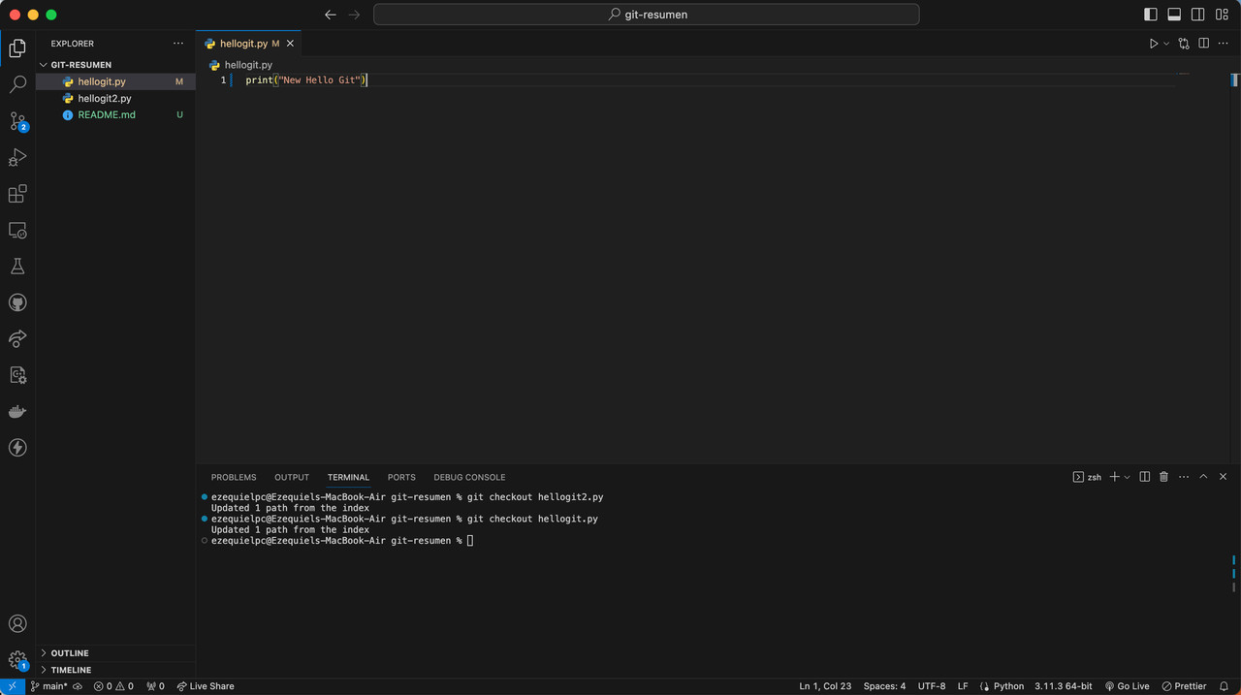Open the Extensions view

[x=17, y=194]
